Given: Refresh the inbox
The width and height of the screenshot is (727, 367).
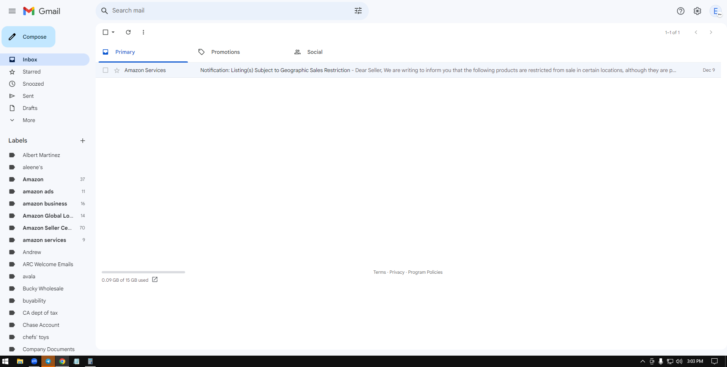Looking at the screenshot, I should click(128, 32).
